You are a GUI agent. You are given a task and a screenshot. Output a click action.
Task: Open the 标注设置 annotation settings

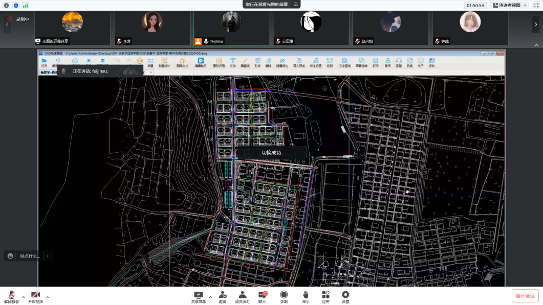pyautogui.click(x=316, y=62)
